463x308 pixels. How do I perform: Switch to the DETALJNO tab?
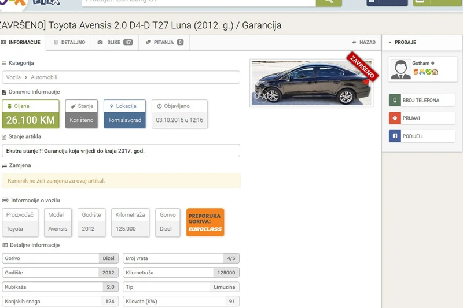coord(69,42)
